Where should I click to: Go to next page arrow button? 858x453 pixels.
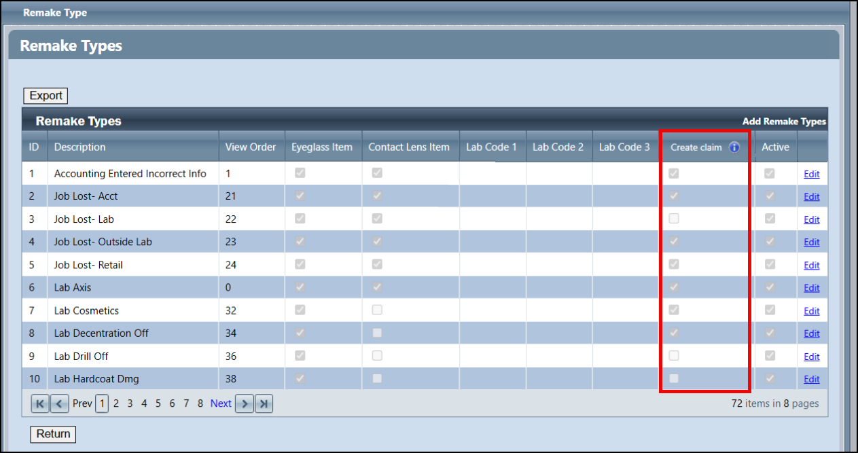click(243, 404)
